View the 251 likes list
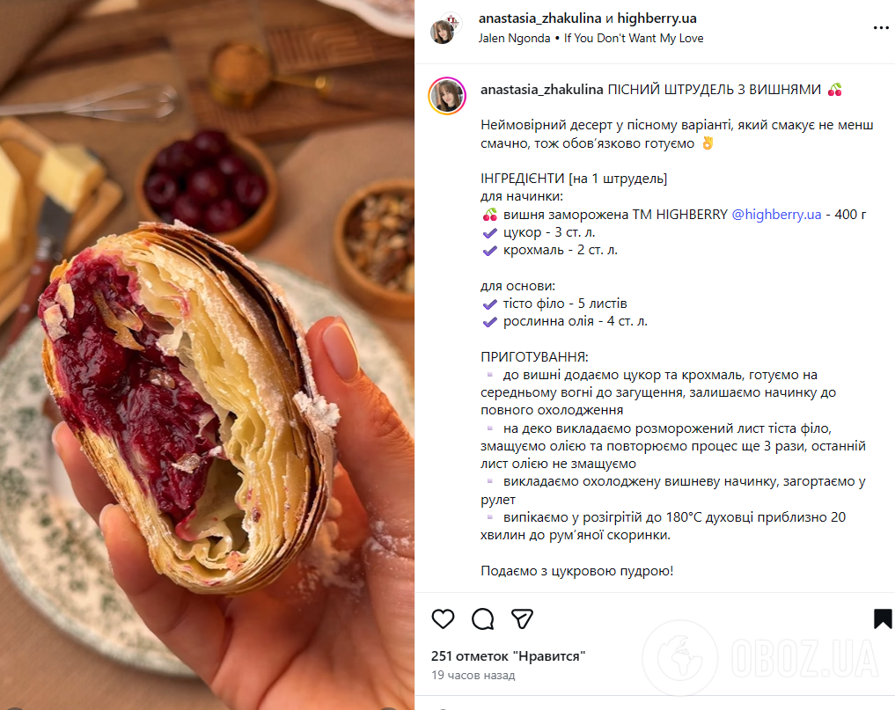Screen dimensions: 895x710 508,656
